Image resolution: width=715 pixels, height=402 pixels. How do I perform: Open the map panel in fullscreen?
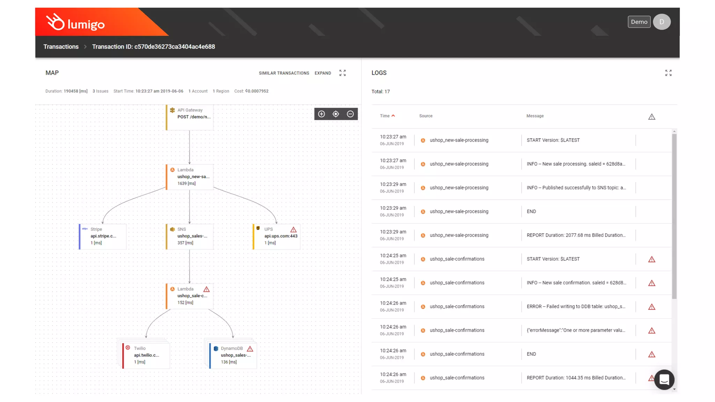(x=342, y=73)
